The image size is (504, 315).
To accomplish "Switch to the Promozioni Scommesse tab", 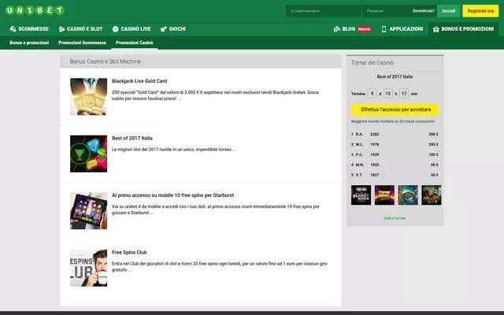I will (x=82, y=43).
